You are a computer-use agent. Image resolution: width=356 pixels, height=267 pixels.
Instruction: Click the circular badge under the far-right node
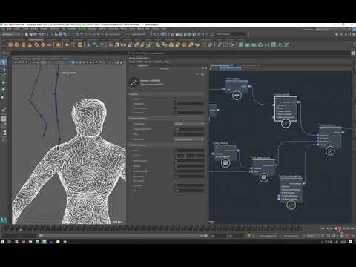330,151
